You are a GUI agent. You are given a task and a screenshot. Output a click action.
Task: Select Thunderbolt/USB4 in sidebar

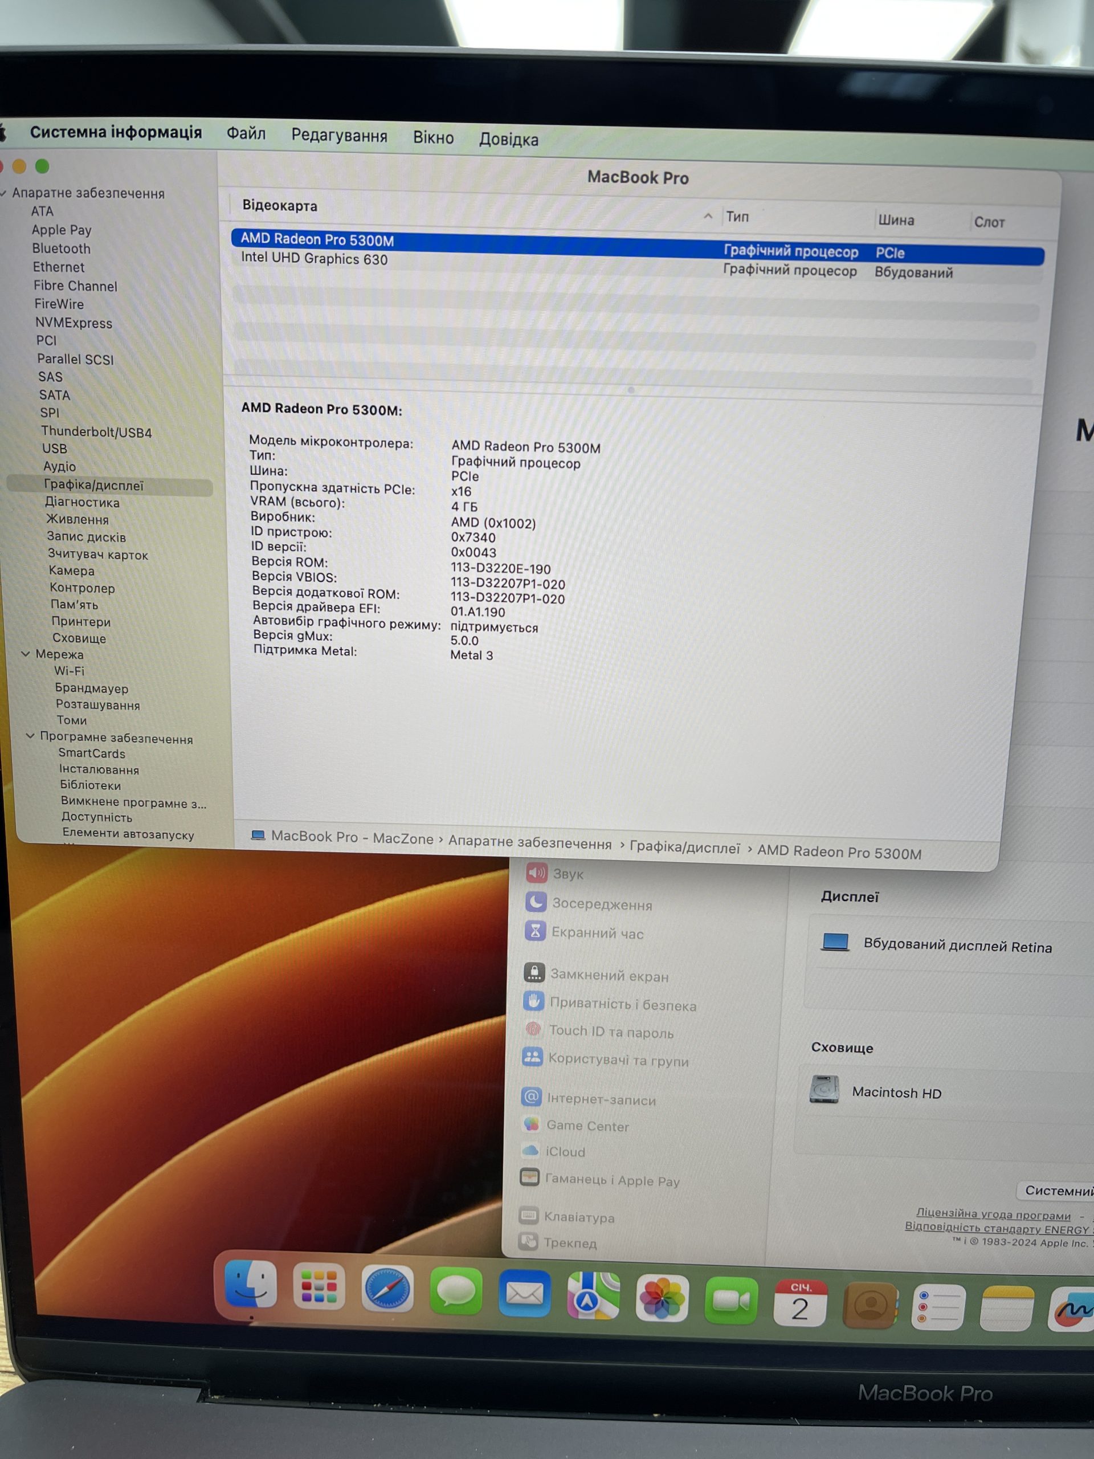(x=96, y=432)
